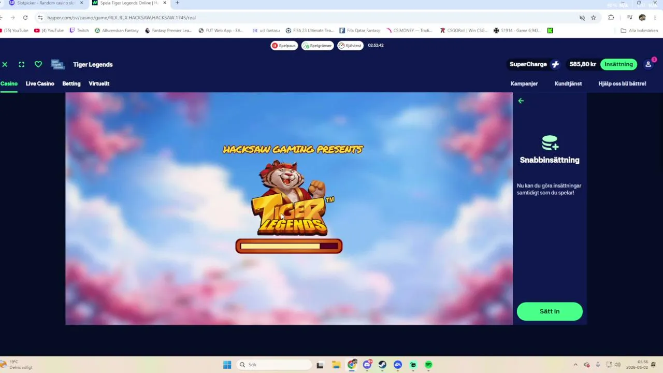
Task: Click the Sätt in deposit button
Action: pos(550,311)
